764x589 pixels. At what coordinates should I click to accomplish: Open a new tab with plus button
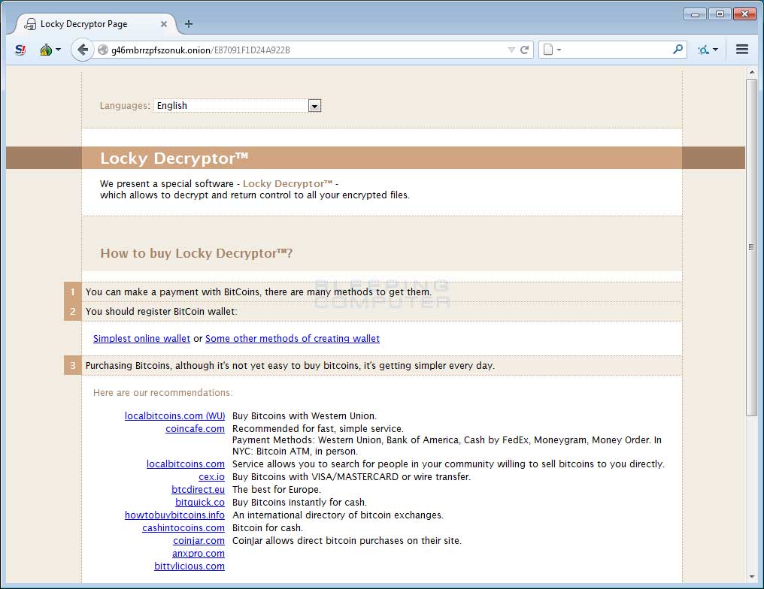pyautogui.click(x=189, y=24)
